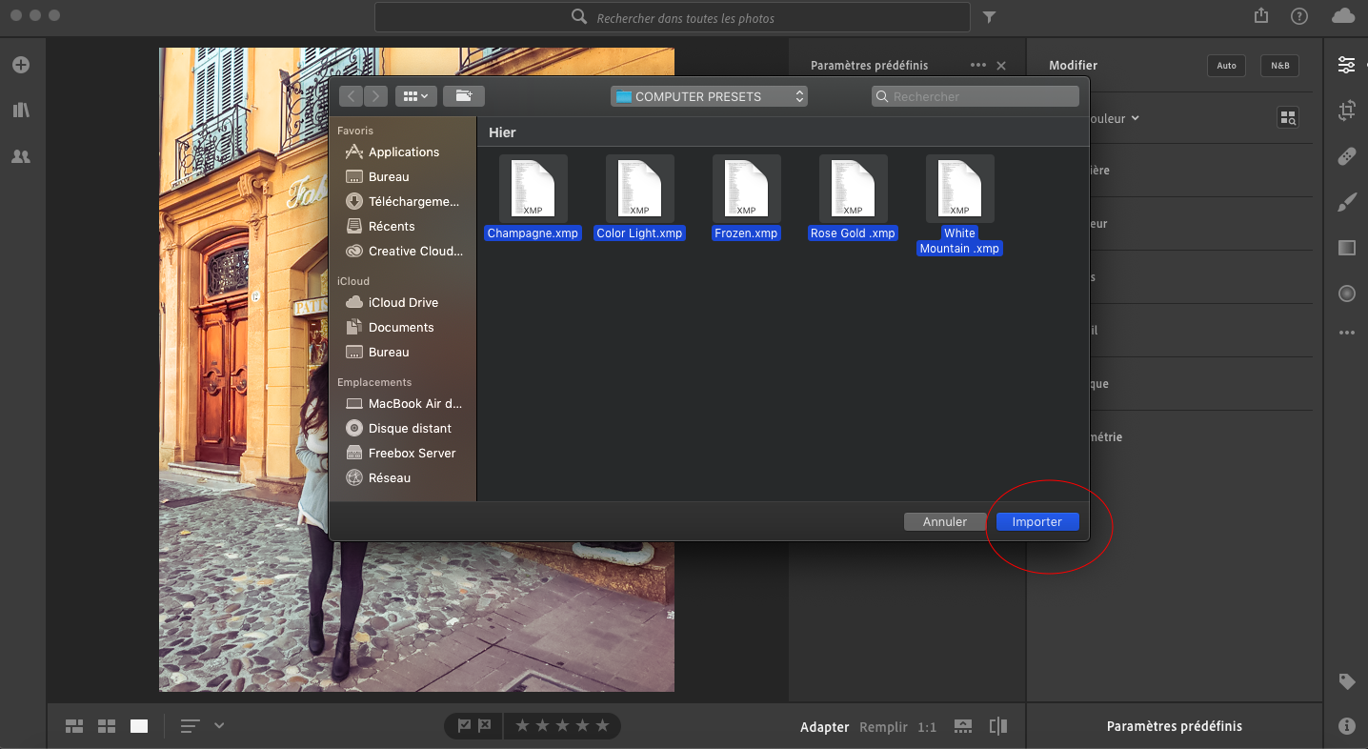
Task: Select iCloud Drive in the sidebar
Action: click(403, 303)
